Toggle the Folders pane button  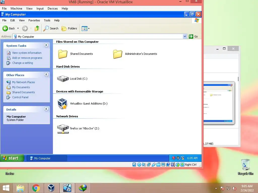pyautogui.click(x=69, y=28)
